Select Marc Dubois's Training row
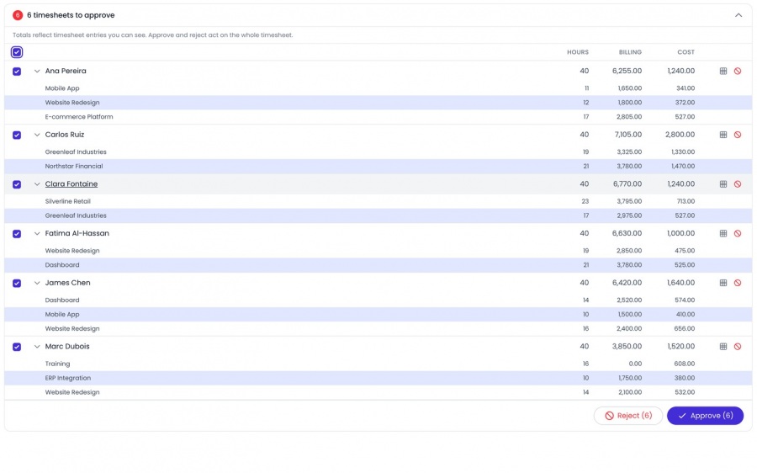Viewport: 757px width, 473px height. pyautogui.click(x=378, y=364)
